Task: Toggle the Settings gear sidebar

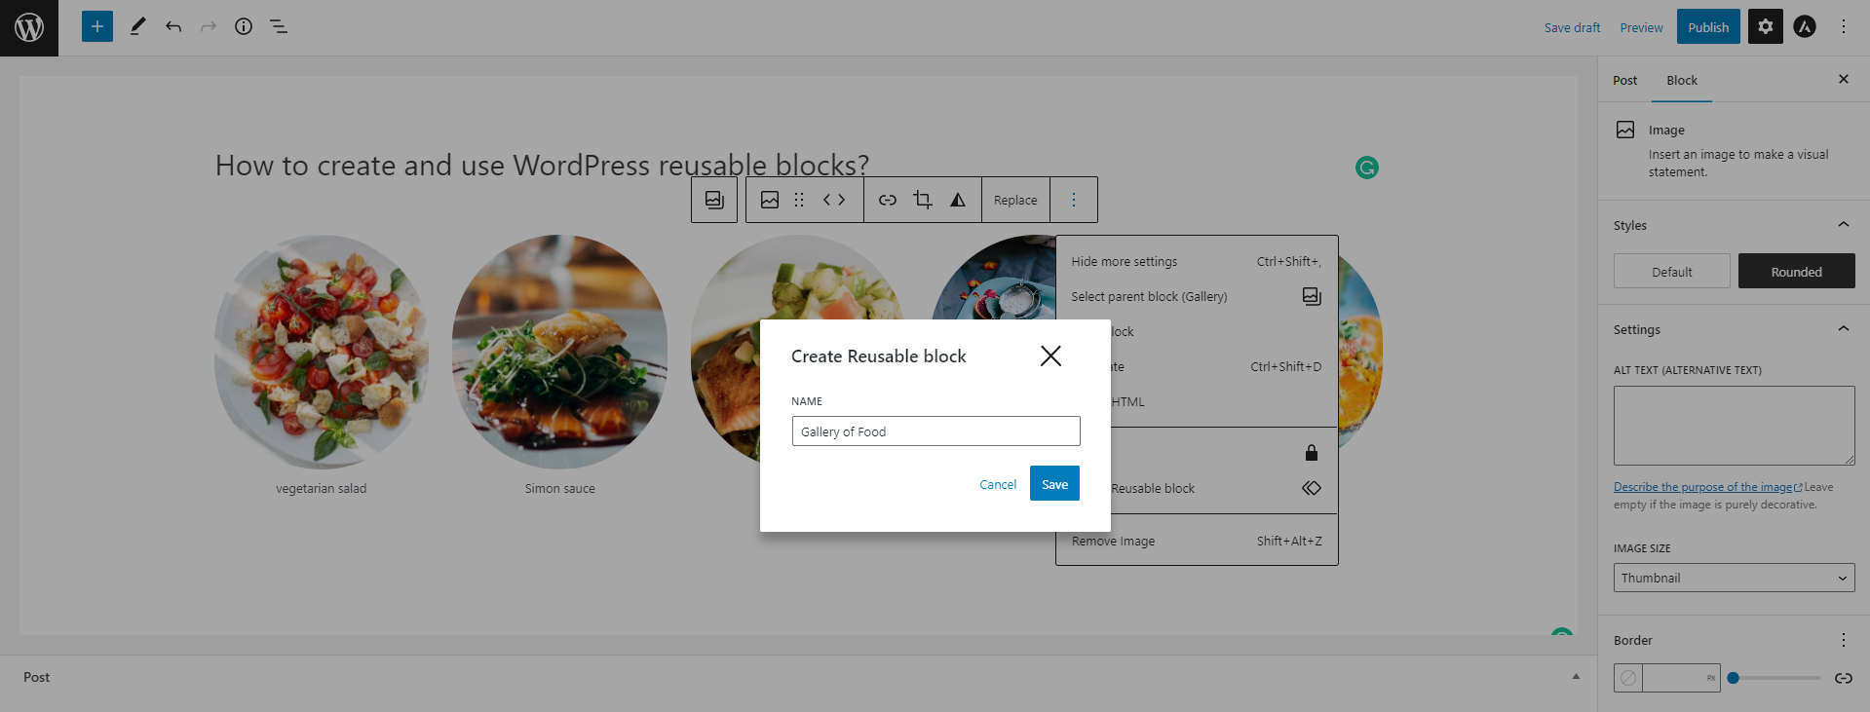Action: click(x=1766, y=26)
